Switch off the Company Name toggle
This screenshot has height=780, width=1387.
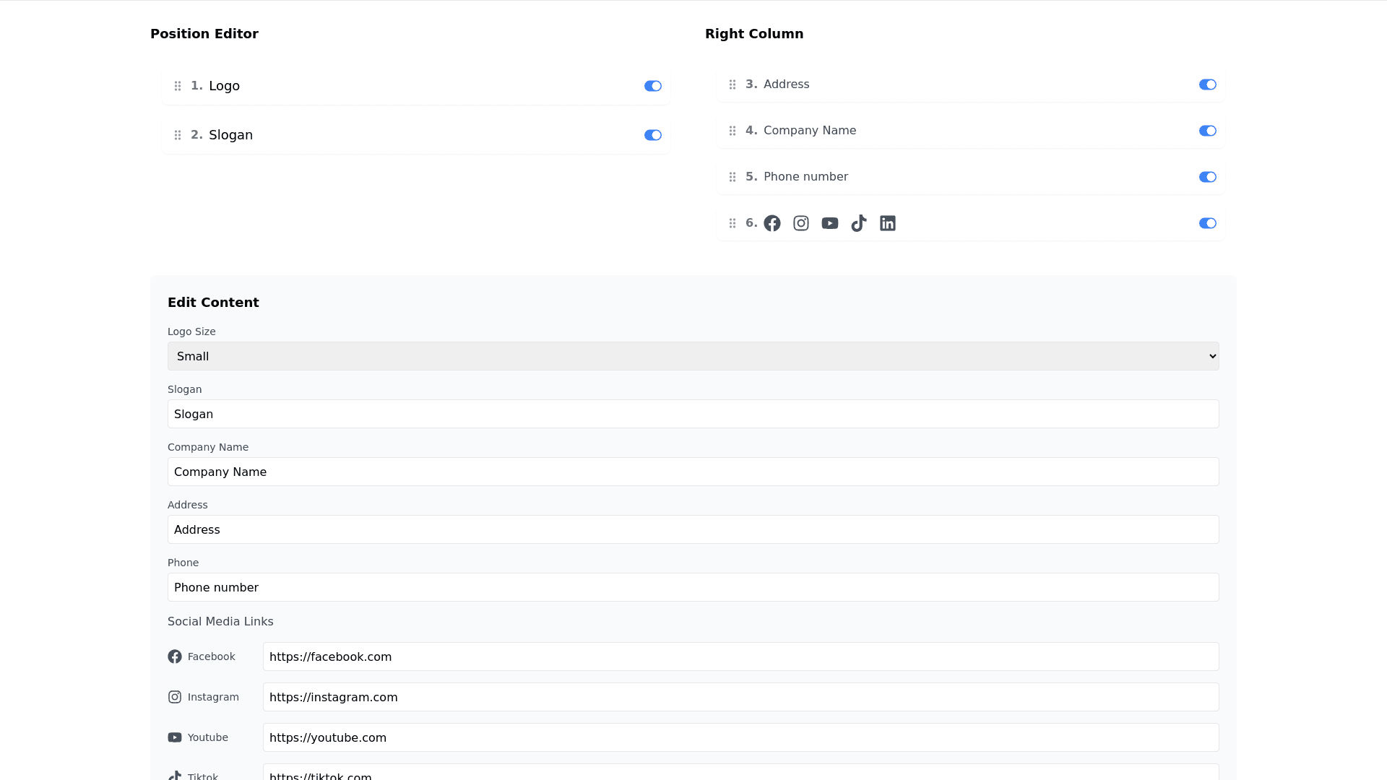point(1207,131)
